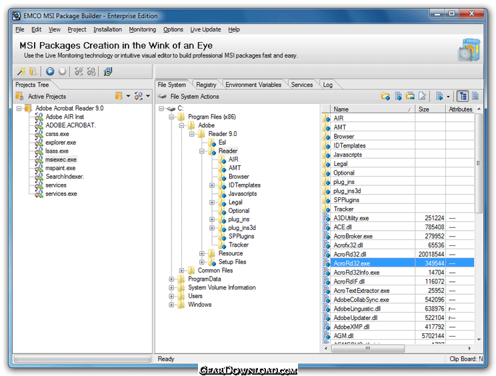
Task: Open the Installation menu
Action: click(107, 29)
